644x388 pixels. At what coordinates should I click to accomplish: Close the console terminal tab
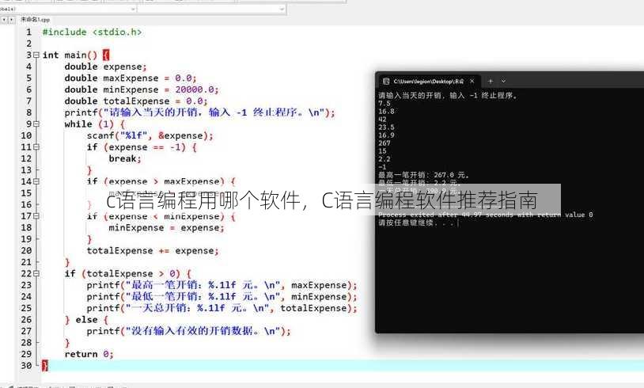[x=472, y=82]
